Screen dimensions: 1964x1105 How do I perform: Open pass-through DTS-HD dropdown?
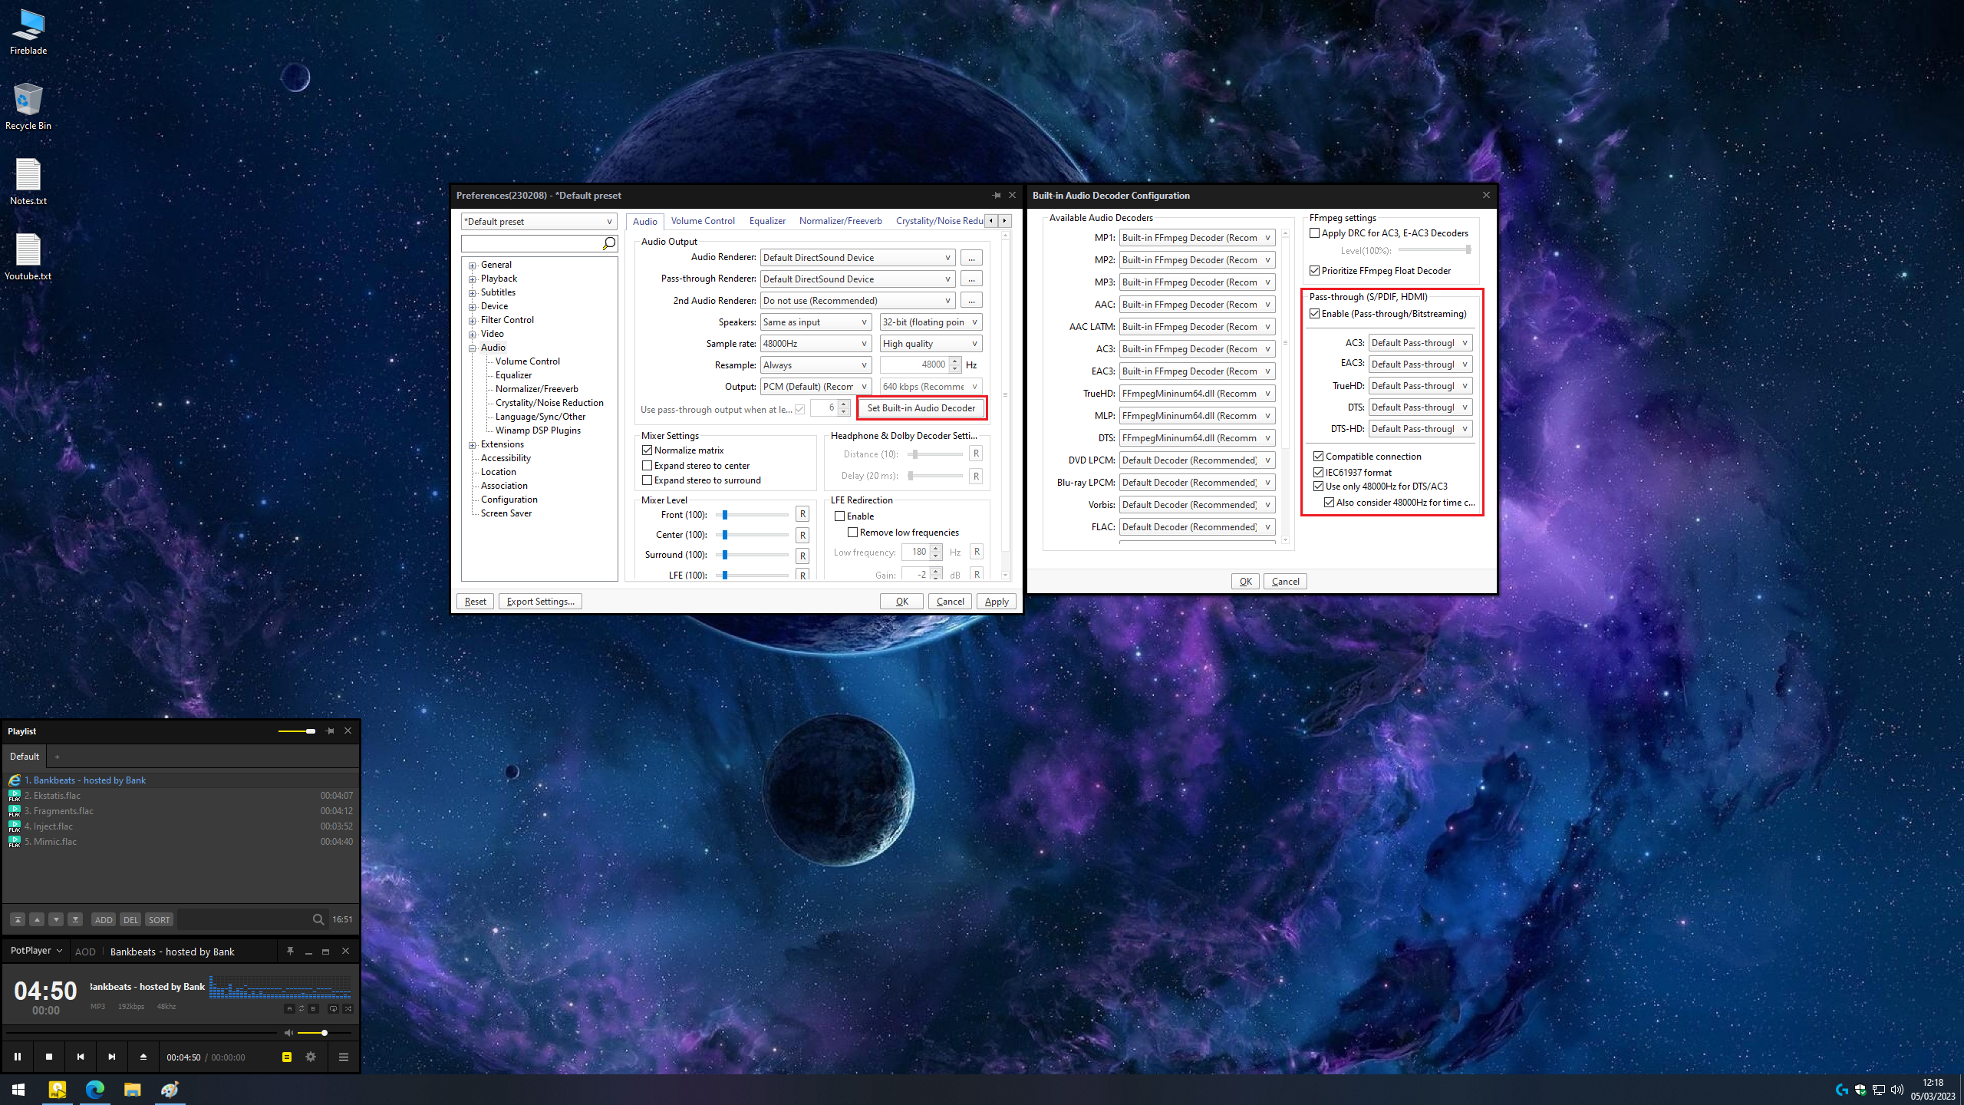pyautogui.click(x=1420, y=429)
